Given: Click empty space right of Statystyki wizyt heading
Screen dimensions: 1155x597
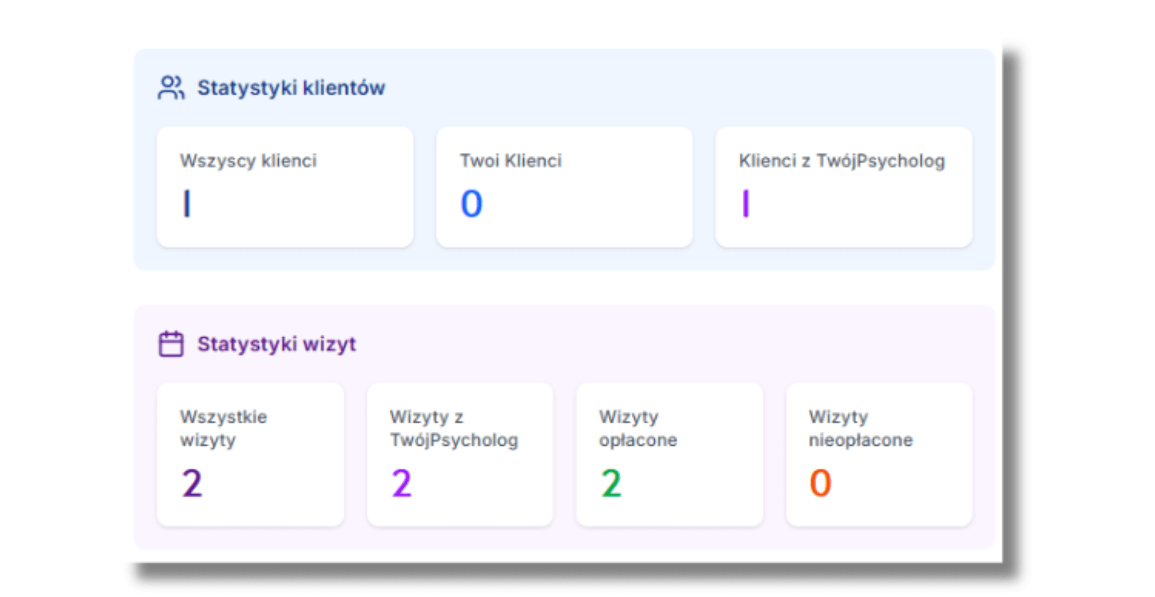Looking at the screenshot, I should (x=664, y=344).
